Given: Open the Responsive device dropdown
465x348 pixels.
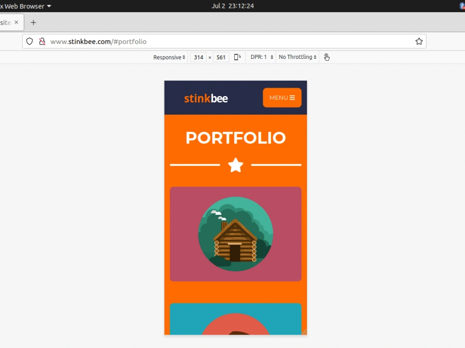Looking at the screenshot, I should (169, 57).
